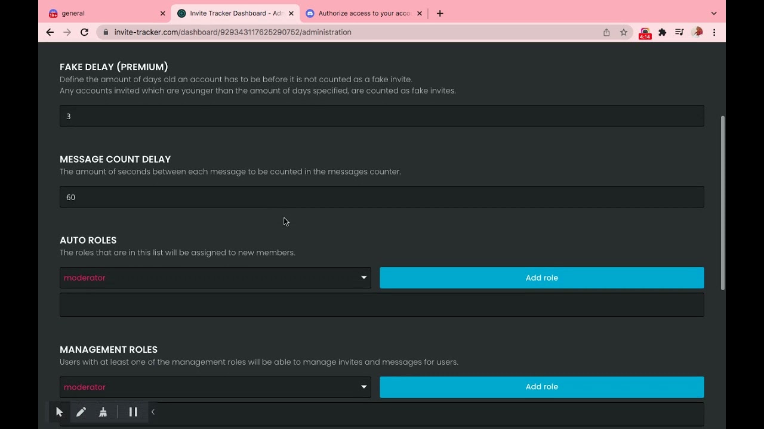Edit the Message Count Delay field
Viewport: 764px width, 429px height.
click(x=382, y=197)
